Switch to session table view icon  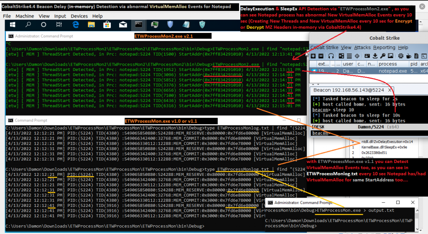349,56
